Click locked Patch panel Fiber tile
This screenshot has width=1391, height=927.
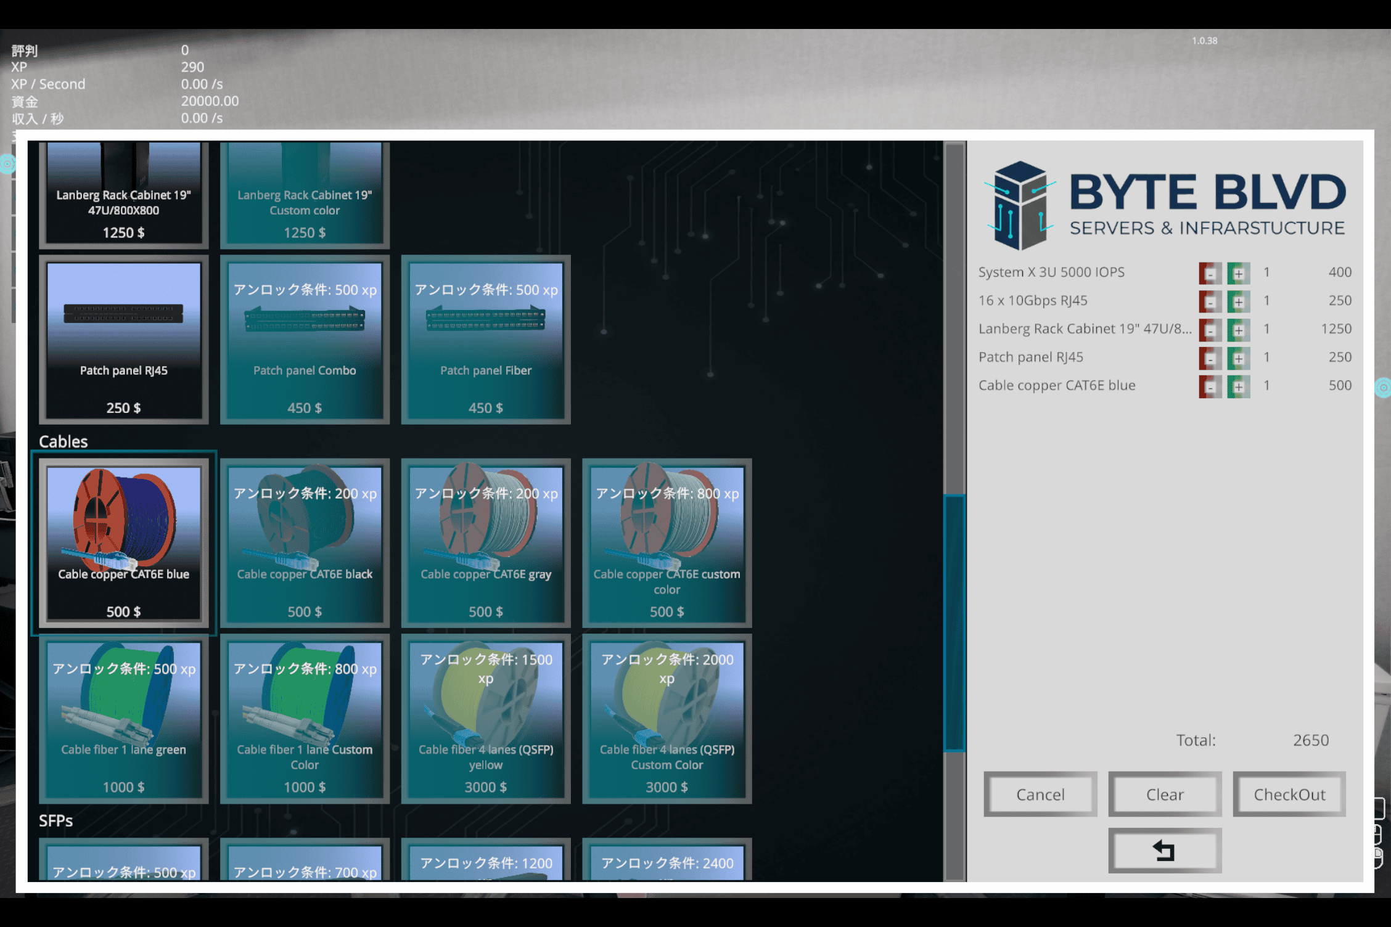(x=485, y=340)
